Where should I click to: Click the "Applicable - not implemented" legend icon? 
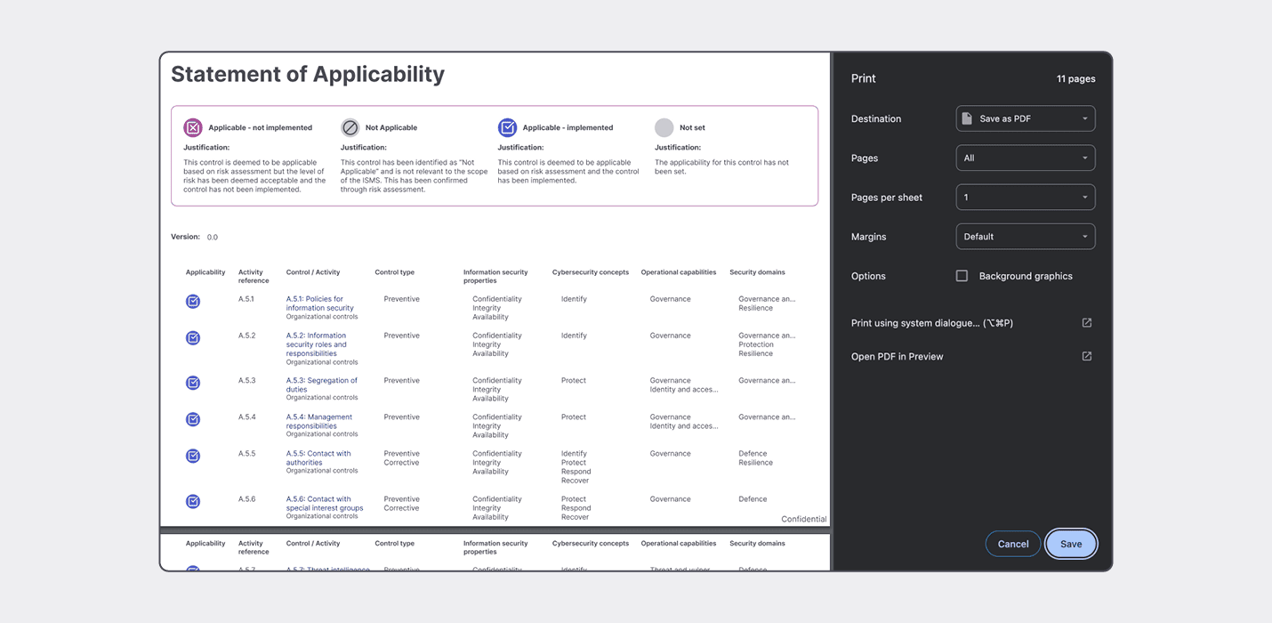(x=193, y=127)
